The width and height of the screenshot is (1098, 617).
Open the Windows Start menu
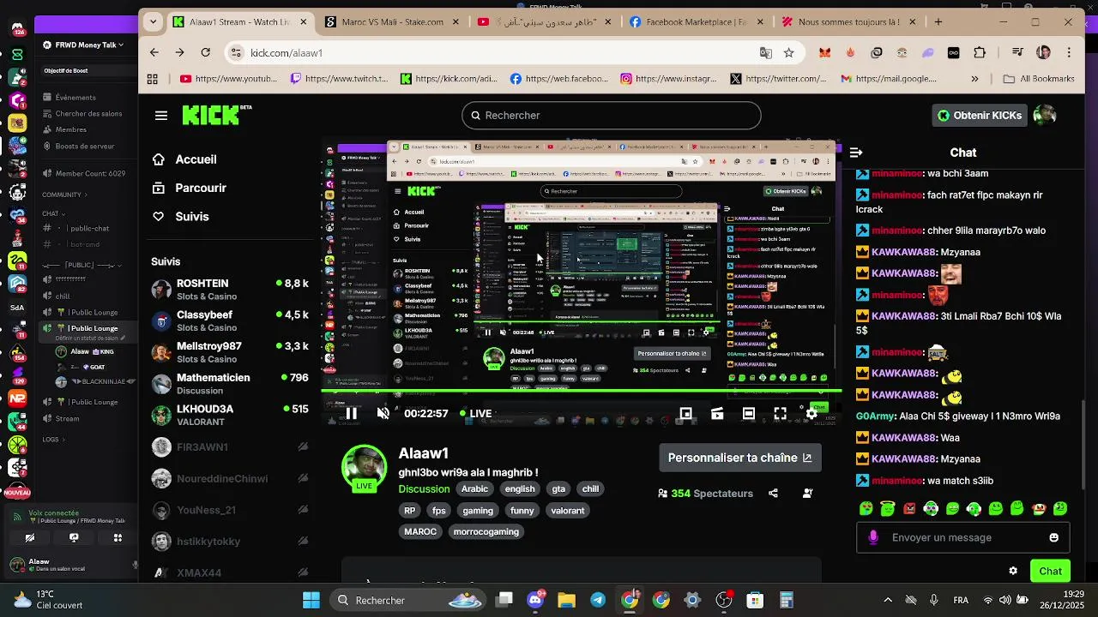coord(311,600)
